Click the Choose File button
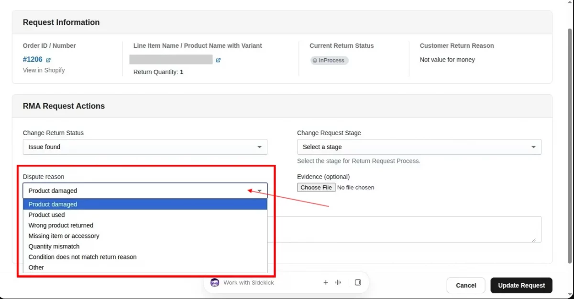Screen dimensions: 574x299 (316, 188)
